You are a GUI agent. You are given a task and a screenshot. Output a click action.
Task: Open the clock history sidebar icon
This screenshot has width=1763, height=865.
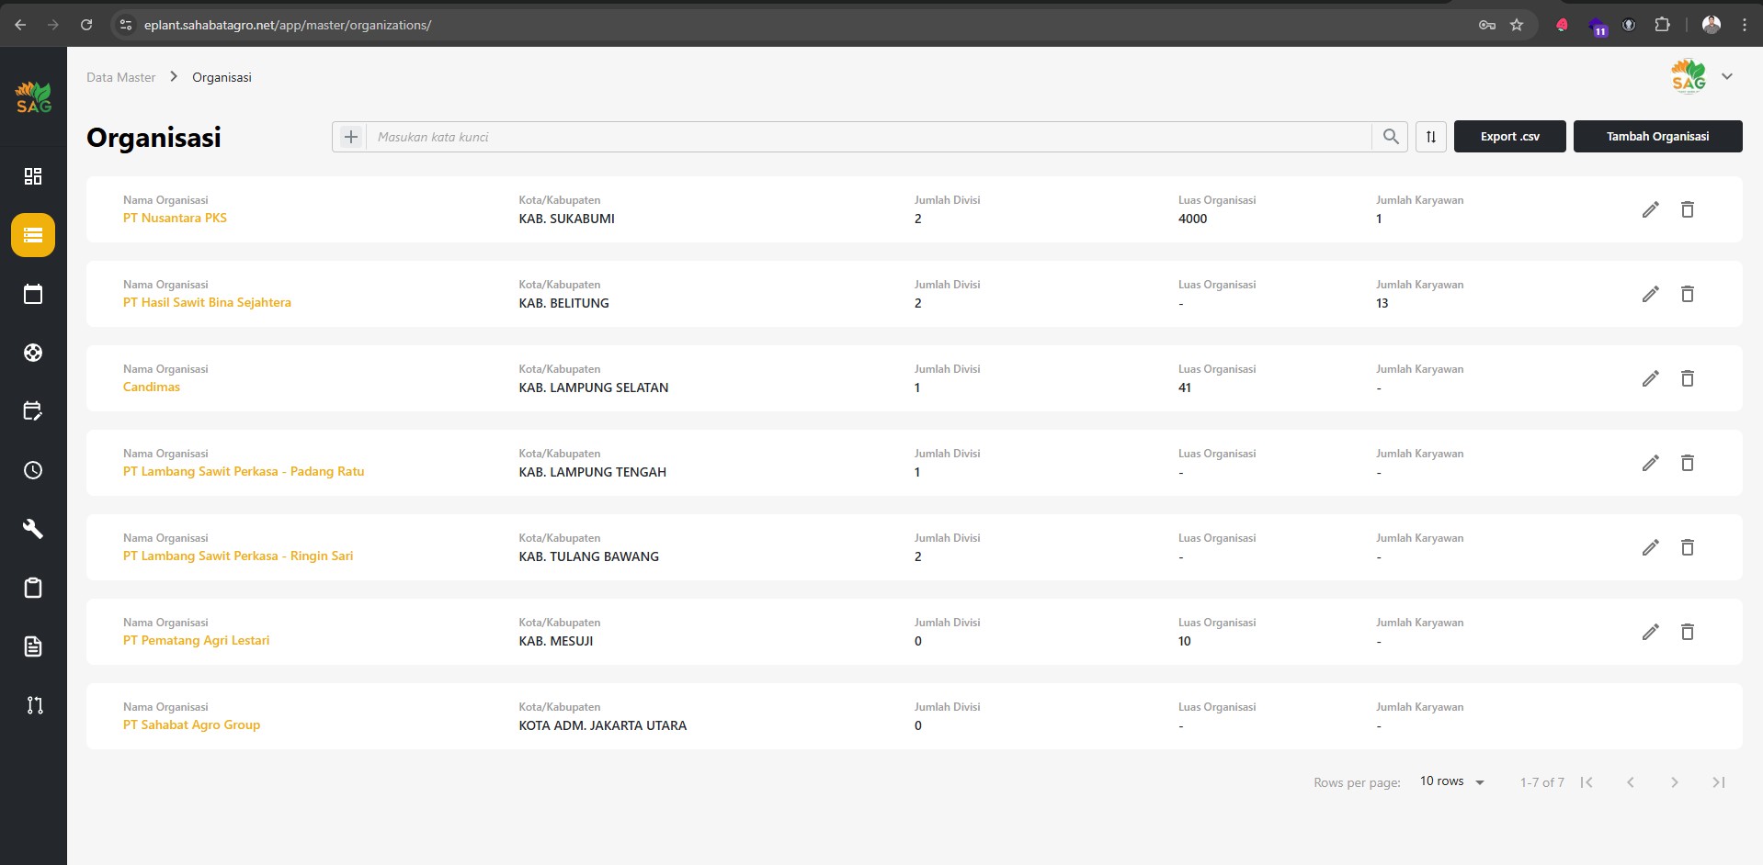(33, 470)
